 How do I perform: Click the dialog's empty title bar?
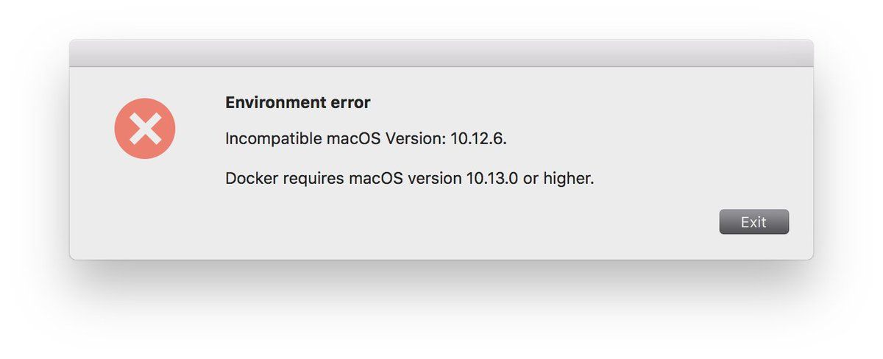pyautogui.click(x=441, y=54)
